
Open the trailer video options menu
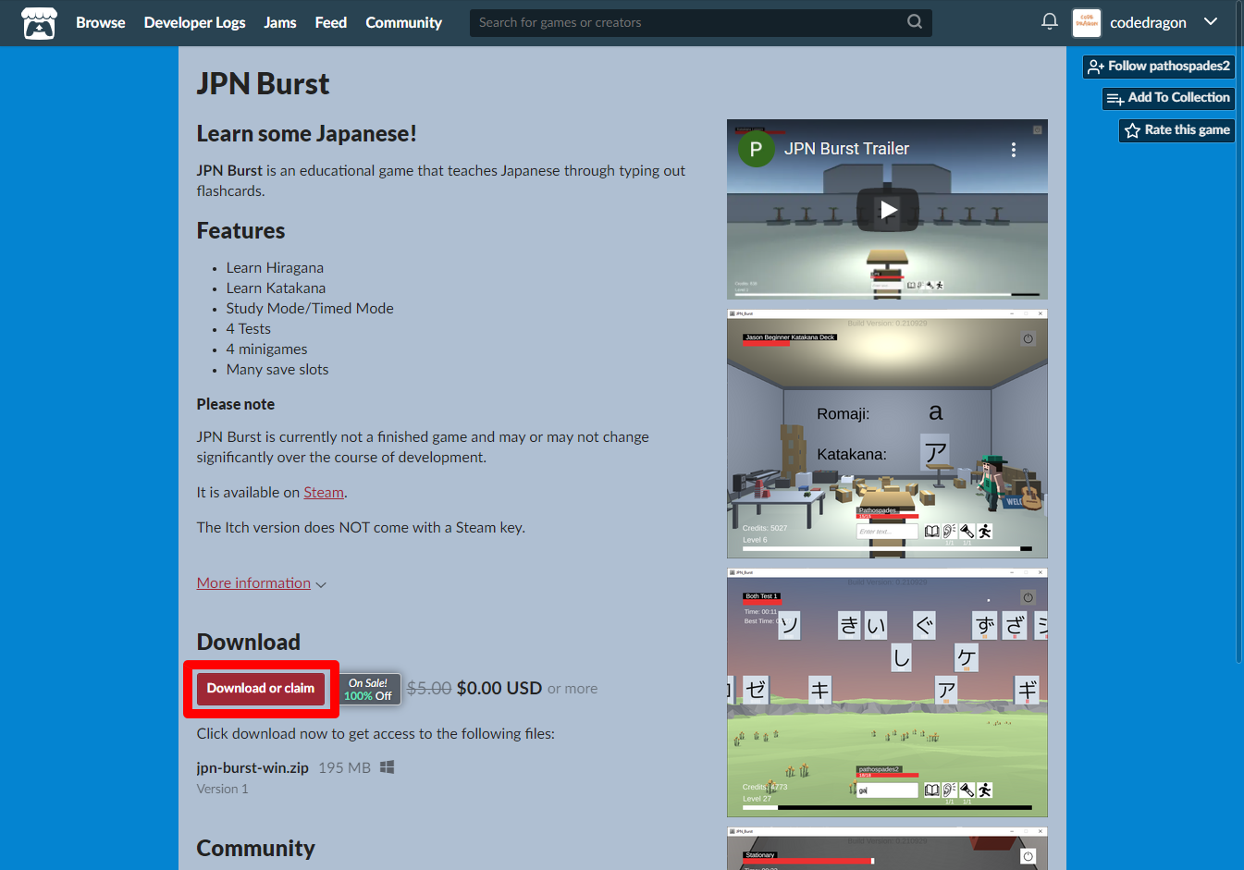1014,150
